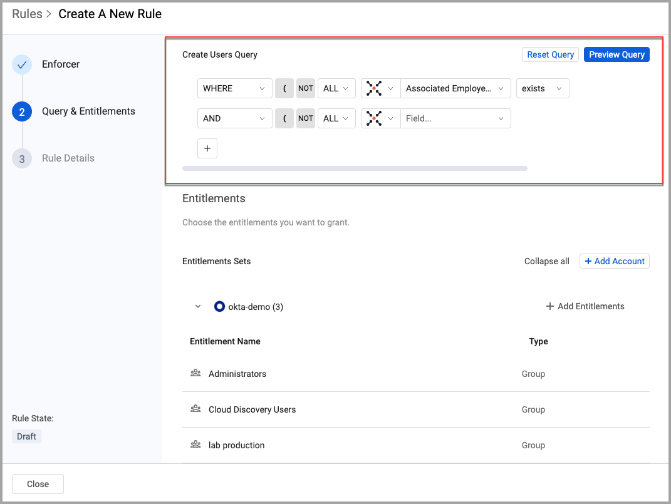Go to the Enforcer step
The width and height of the screenshot is (671, 504).
[61, 64]
